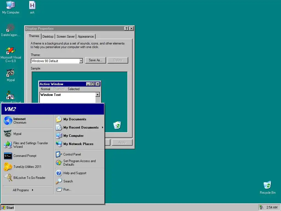
Task: Click the 2:54 AM taskbar clock
Action: pos(272,207)
